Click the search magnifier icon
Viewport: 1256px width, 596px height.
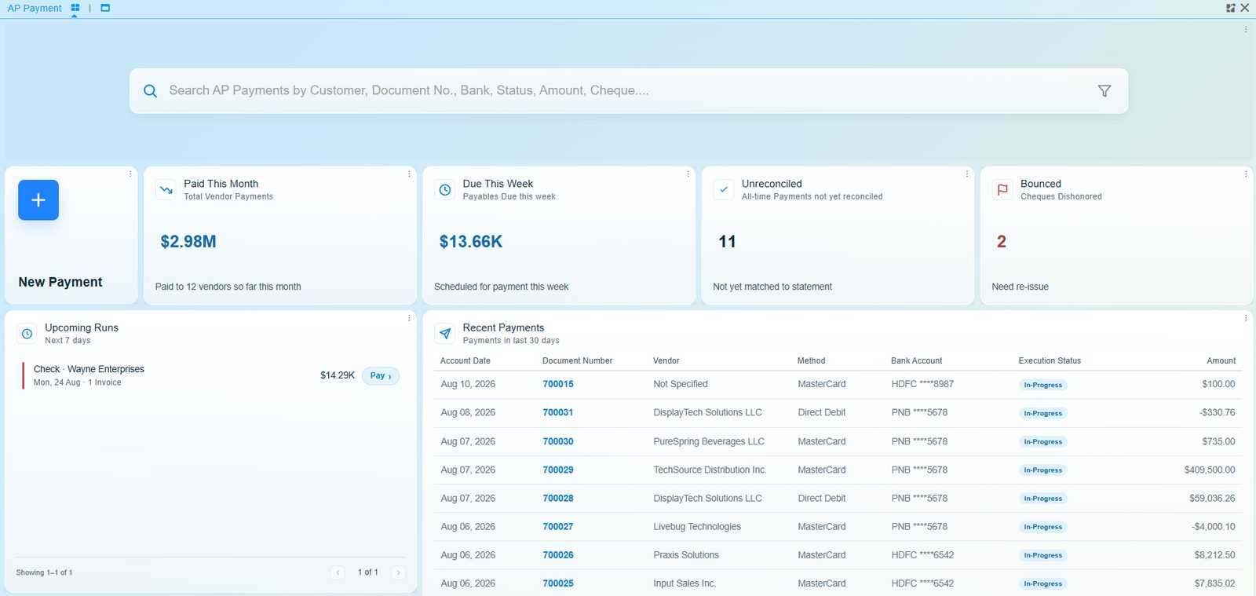click(x=150, y=91)
